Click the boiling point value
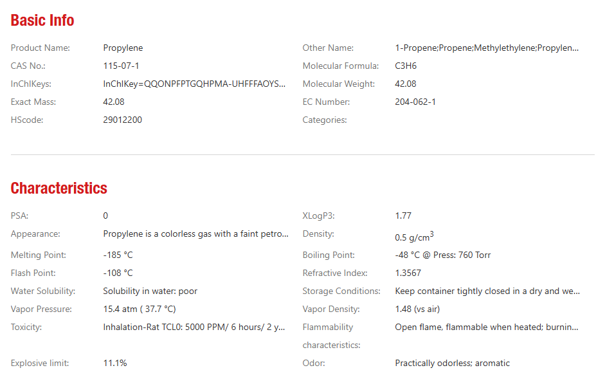Image resolution: width=596 pixels, height=377 pixels. pos(443,255)
